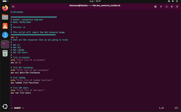181x112 pixels.
Task: Click the 'aws ec2 describe-instances' command
Action: pos(25,73)
